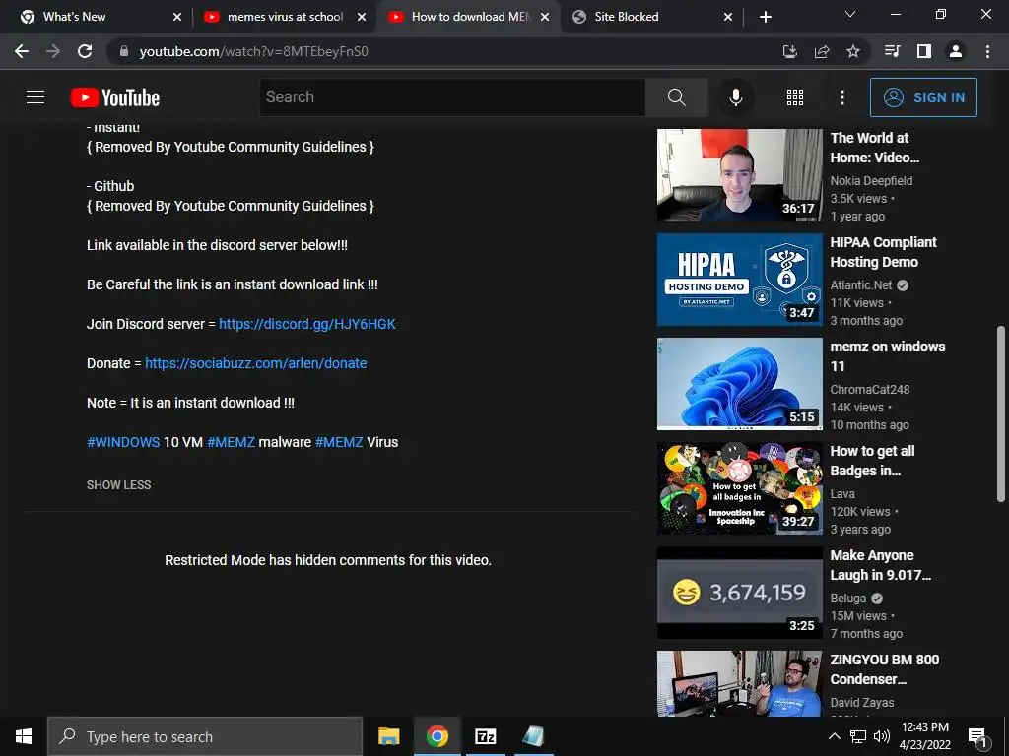The image size is (1009, 756).
Task: Toggle Chrome side panel icon
Action: (924, 51)
